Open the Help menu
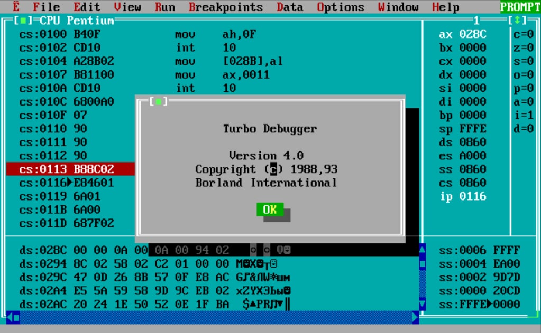The width and height of the screenshot is (541, 333). pyautogui.click(x=445, y=7)
